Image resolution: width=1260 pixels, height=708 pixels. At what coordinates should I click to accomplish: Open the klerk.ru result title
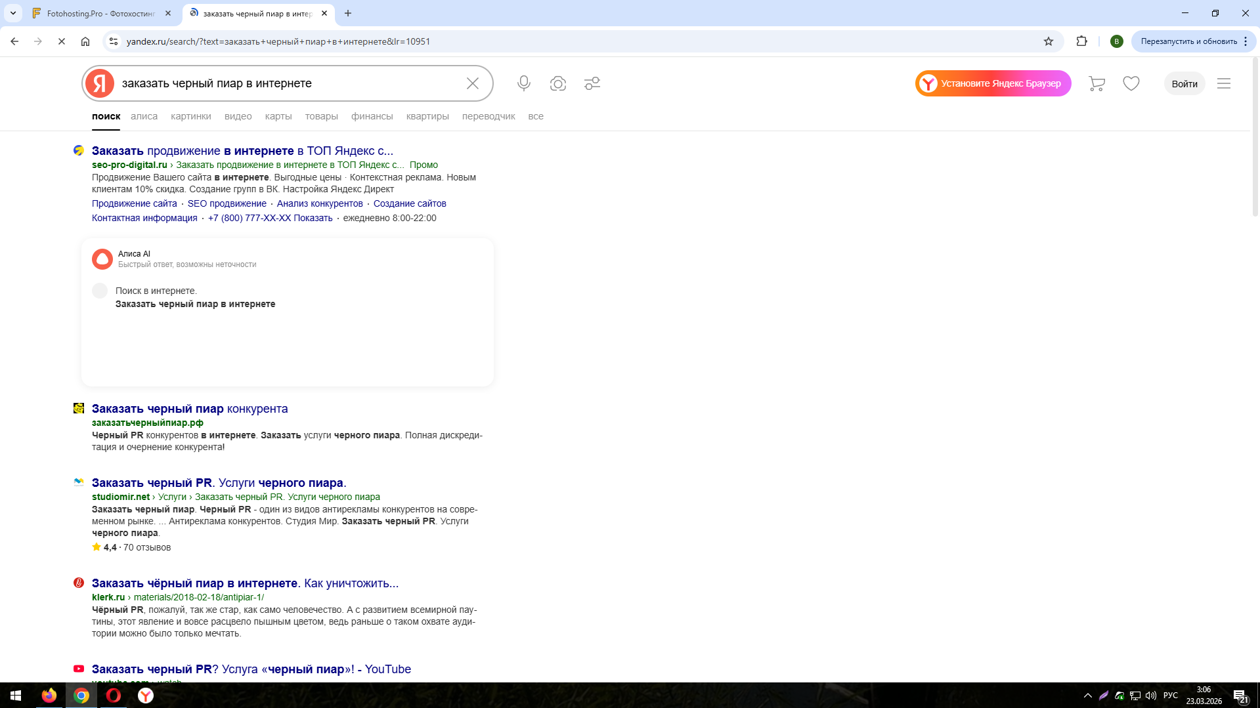[245, 583]
